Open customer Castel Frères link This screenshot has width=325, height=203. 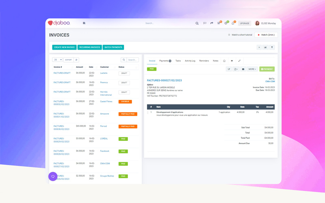click(106, 101)
